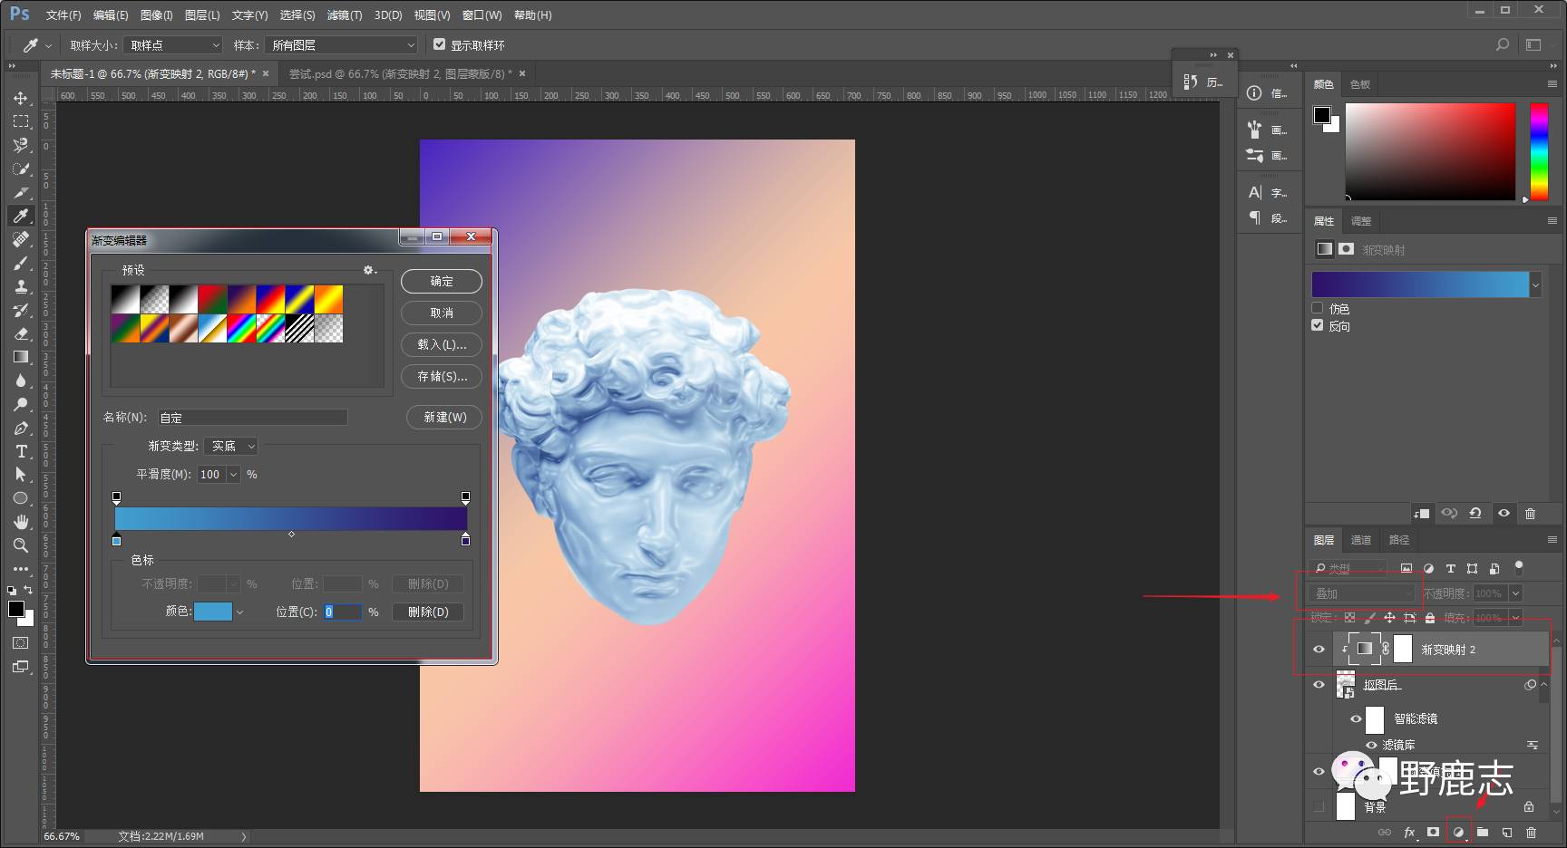The width and height of the screenshot is (1567, 848).
Task: Click the 确定 button in gradient editor
Action: [441, 282]
